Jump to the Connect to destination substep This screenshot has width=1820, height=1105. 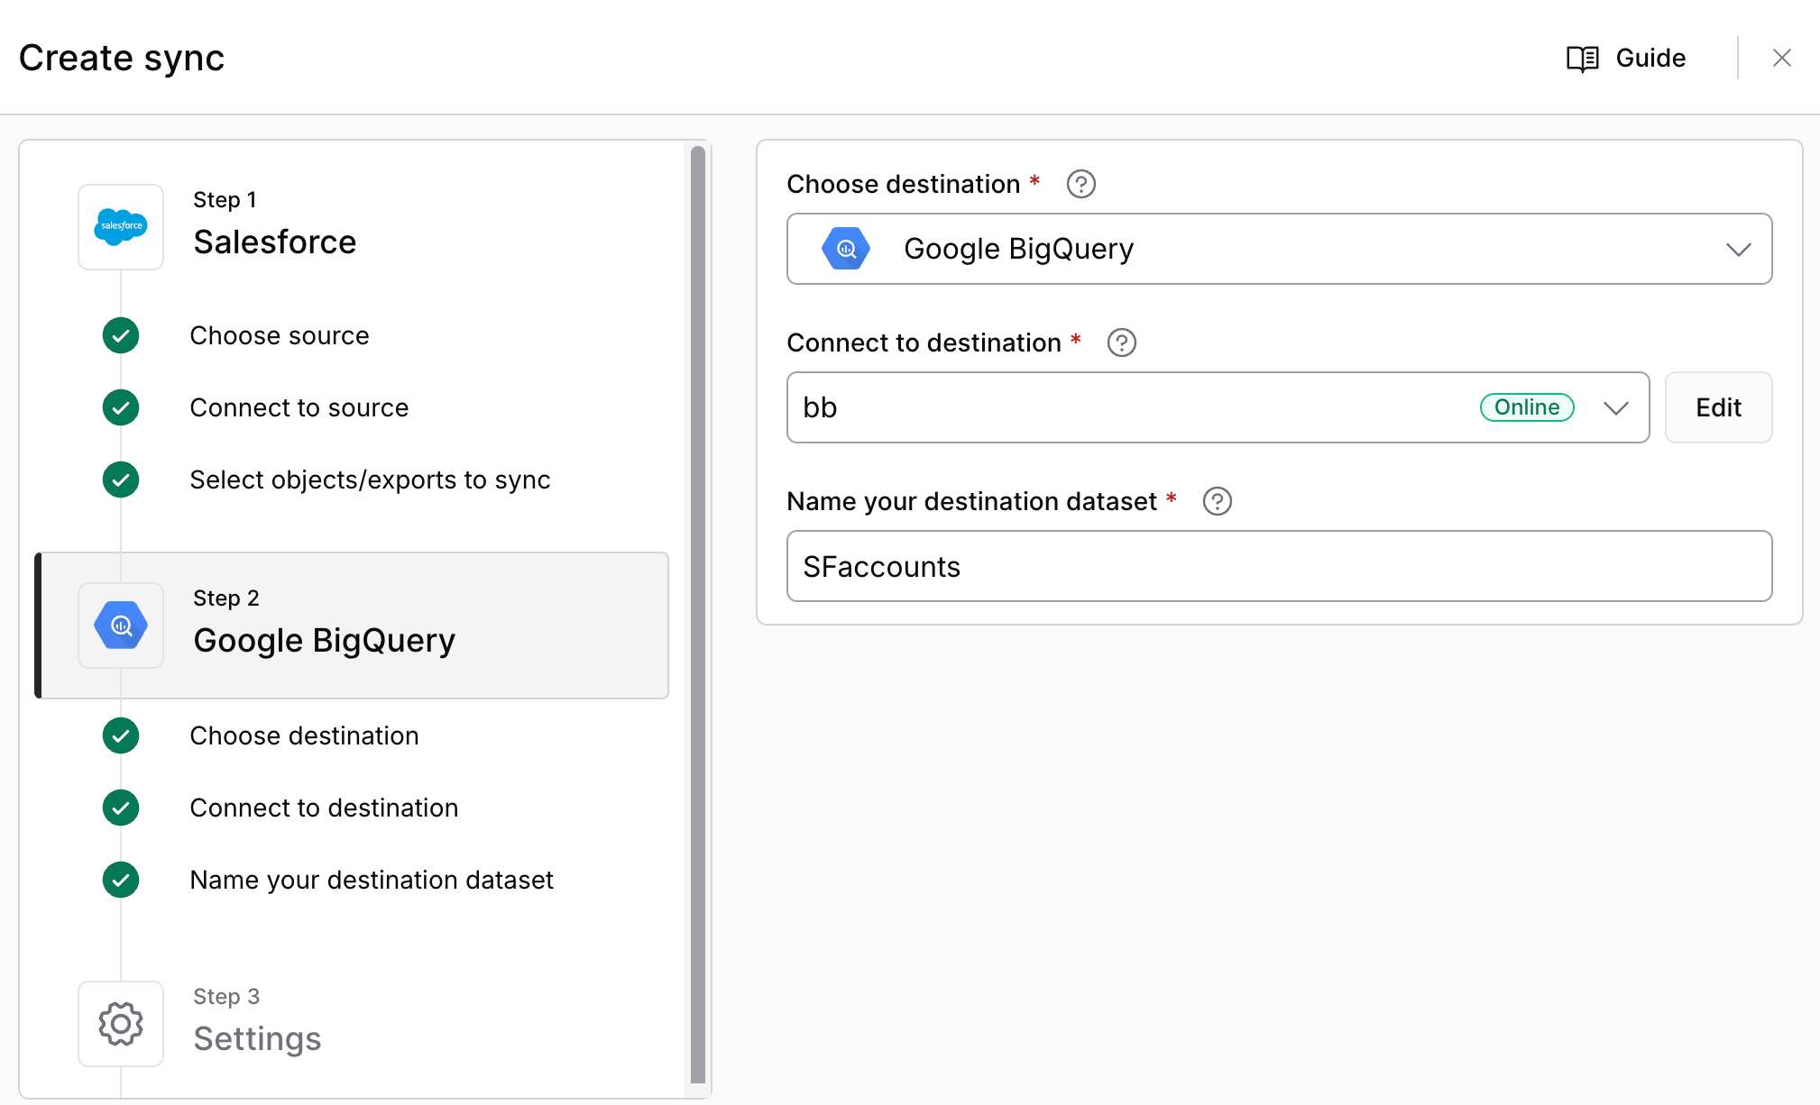[x=324, y=808]
